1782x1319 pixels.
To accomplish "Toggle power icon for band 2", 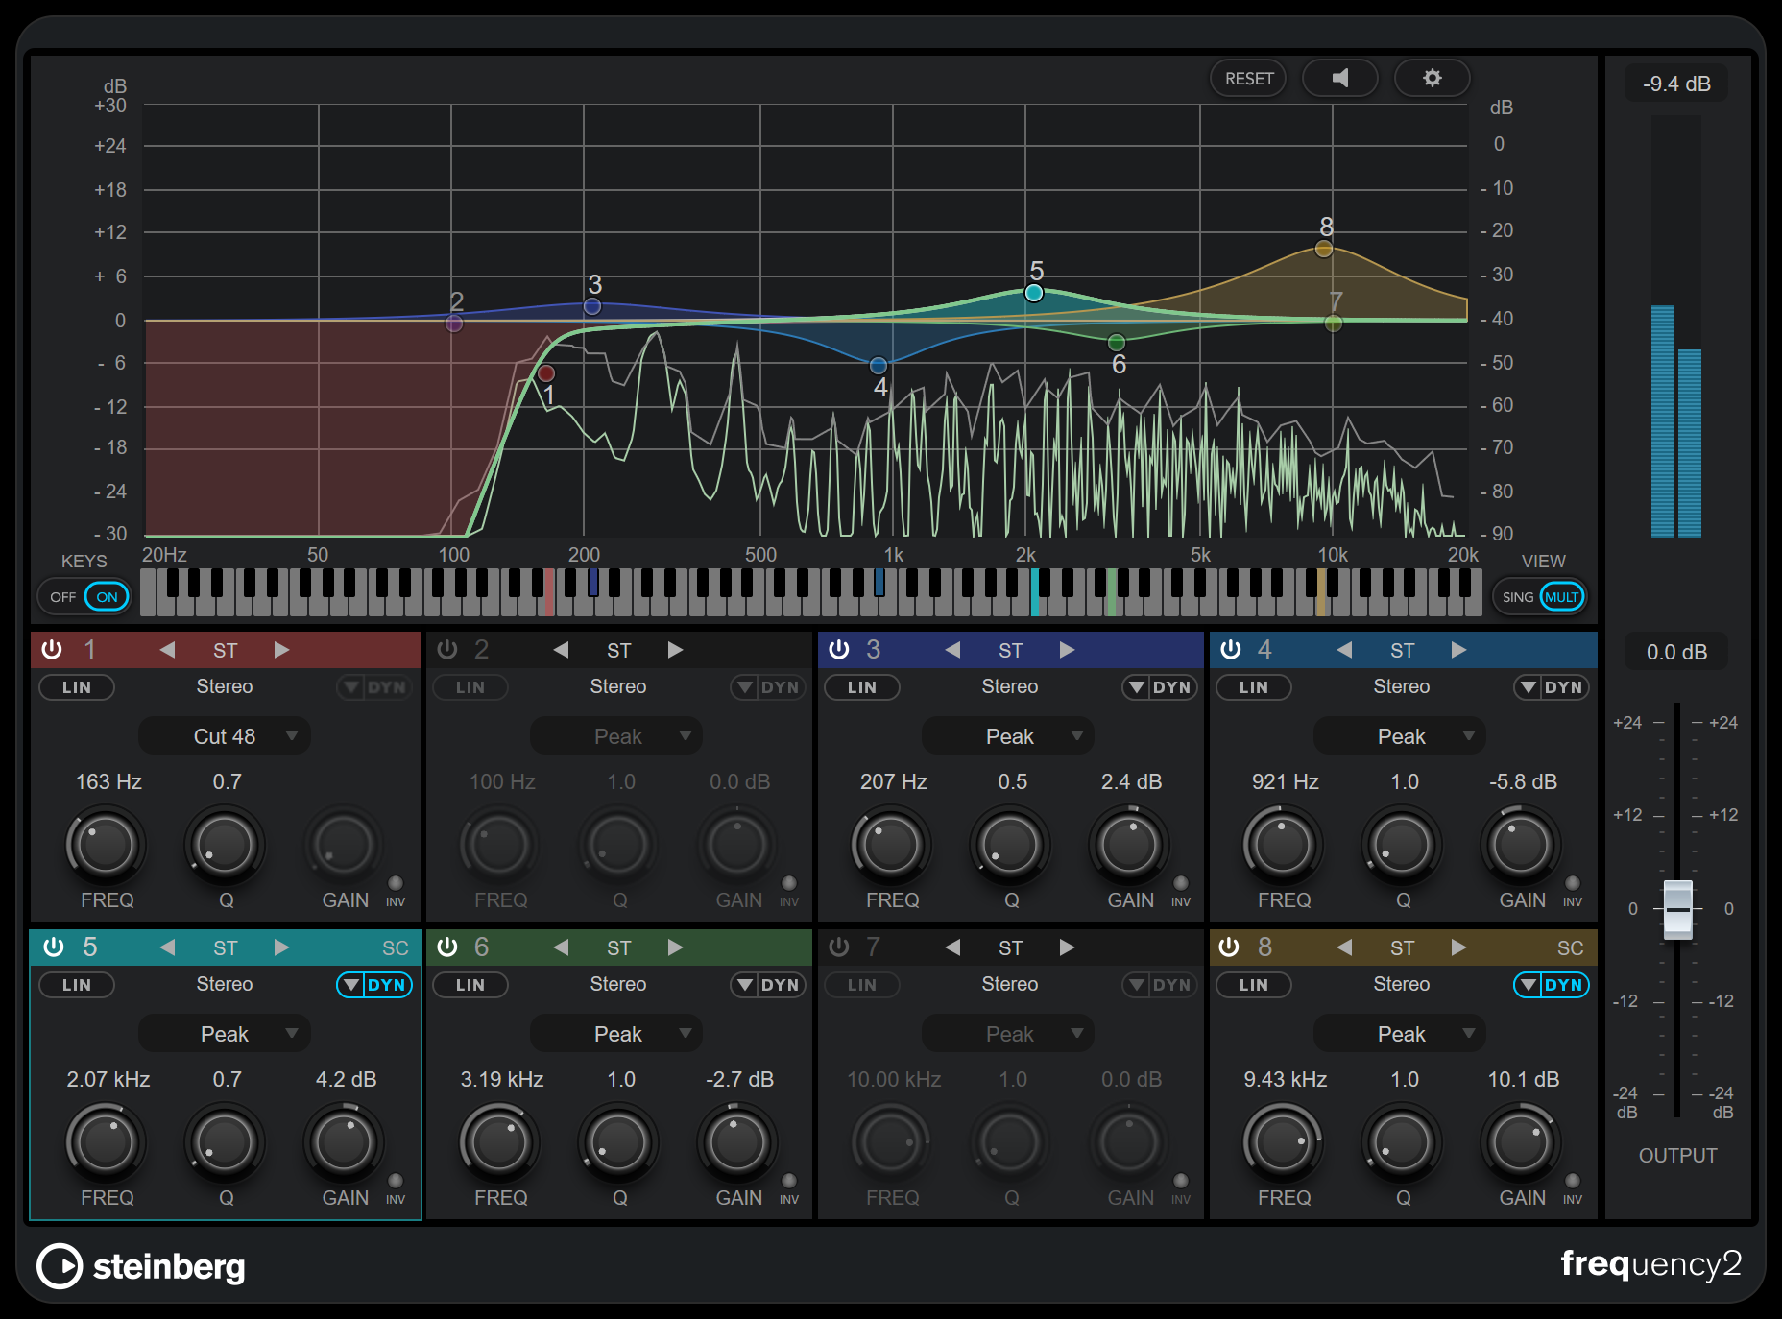I will 447,650.
